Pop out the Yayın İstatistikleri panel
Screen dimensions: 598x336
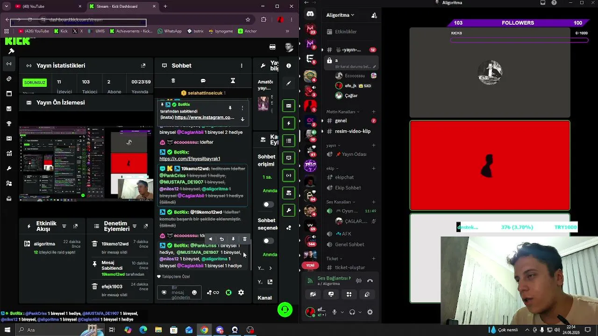[x=143, y=66]
